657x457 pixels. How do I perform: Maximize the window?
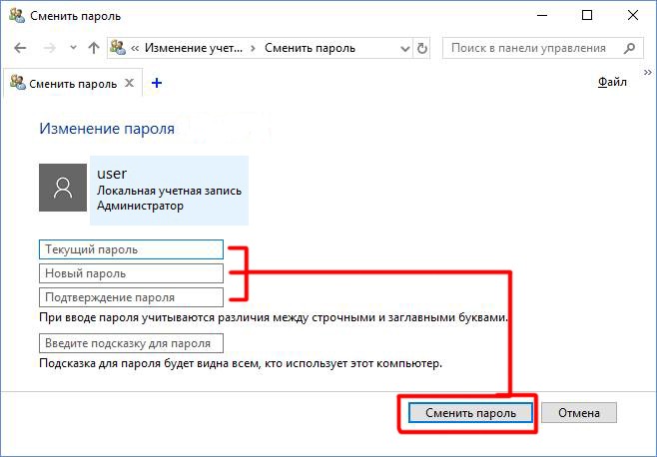587,16
